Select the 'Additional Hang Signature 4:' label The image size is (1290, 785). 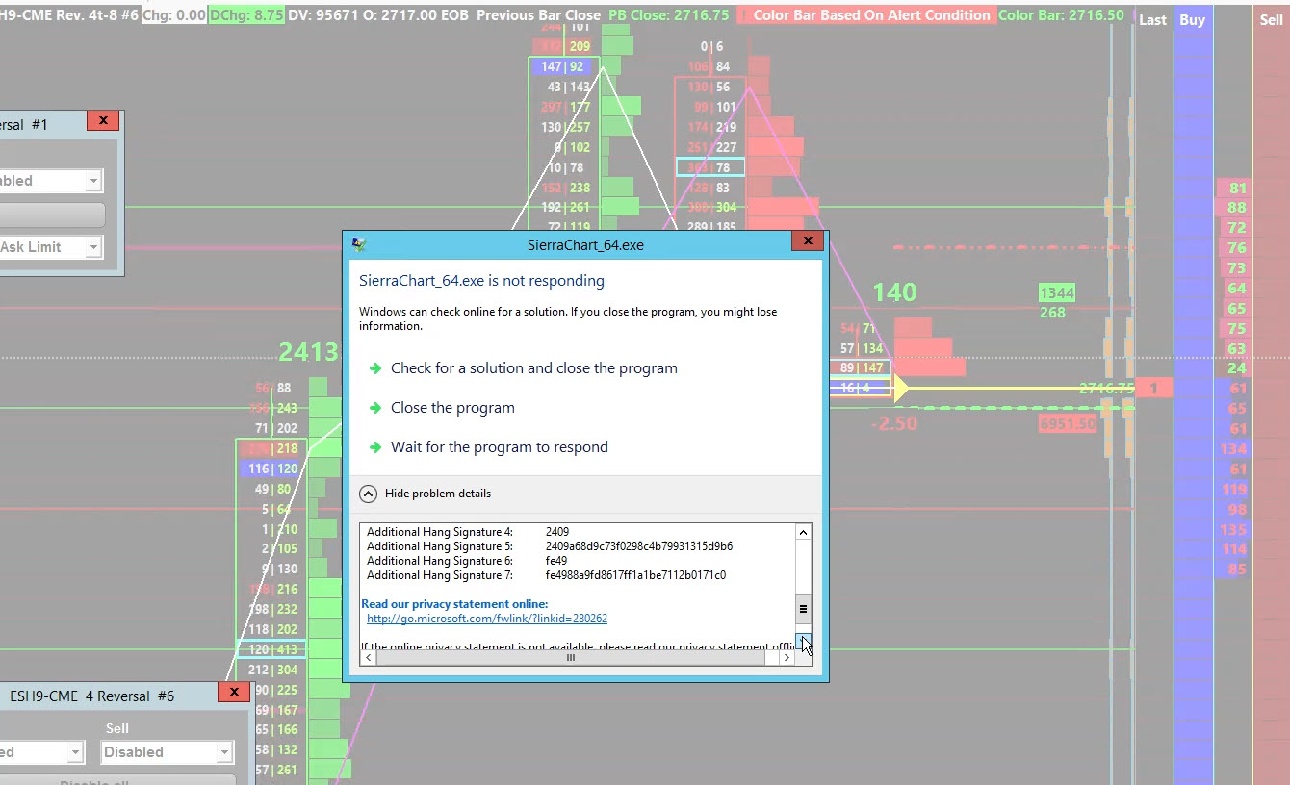(440, 532)
